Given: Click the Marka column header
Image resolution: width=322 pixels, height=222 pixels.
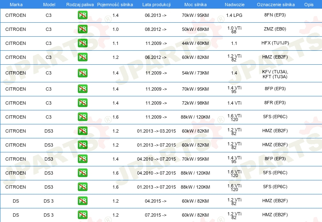Looking at the screenshot, I should [16, 5].
